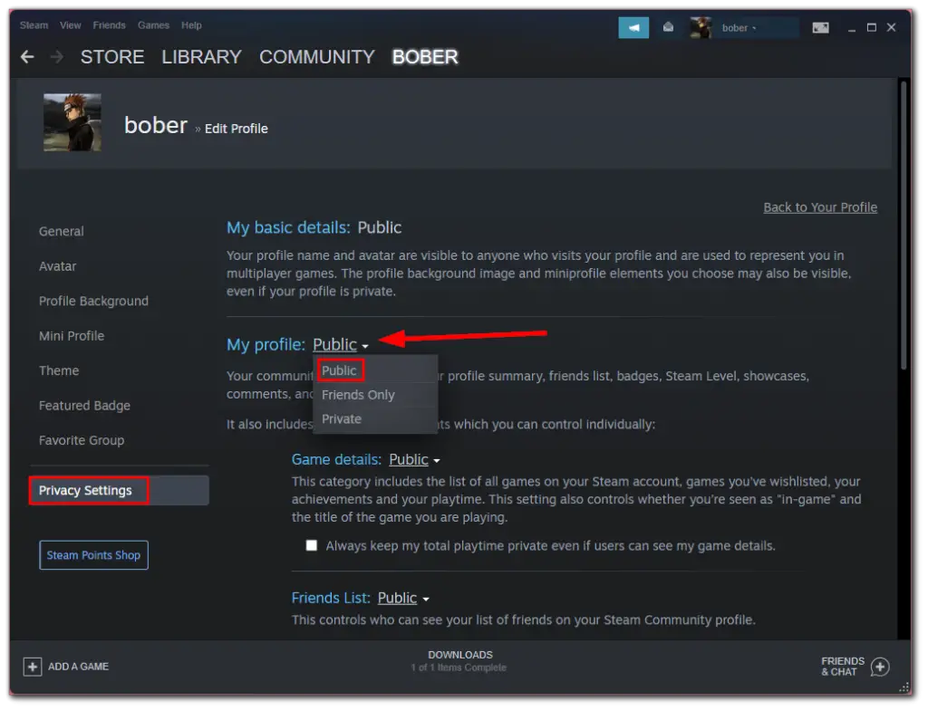The image size is (928, 711).
Task: Switch to the LIBRARY tab
Action: pyautogui.click(x=201, y=57)
